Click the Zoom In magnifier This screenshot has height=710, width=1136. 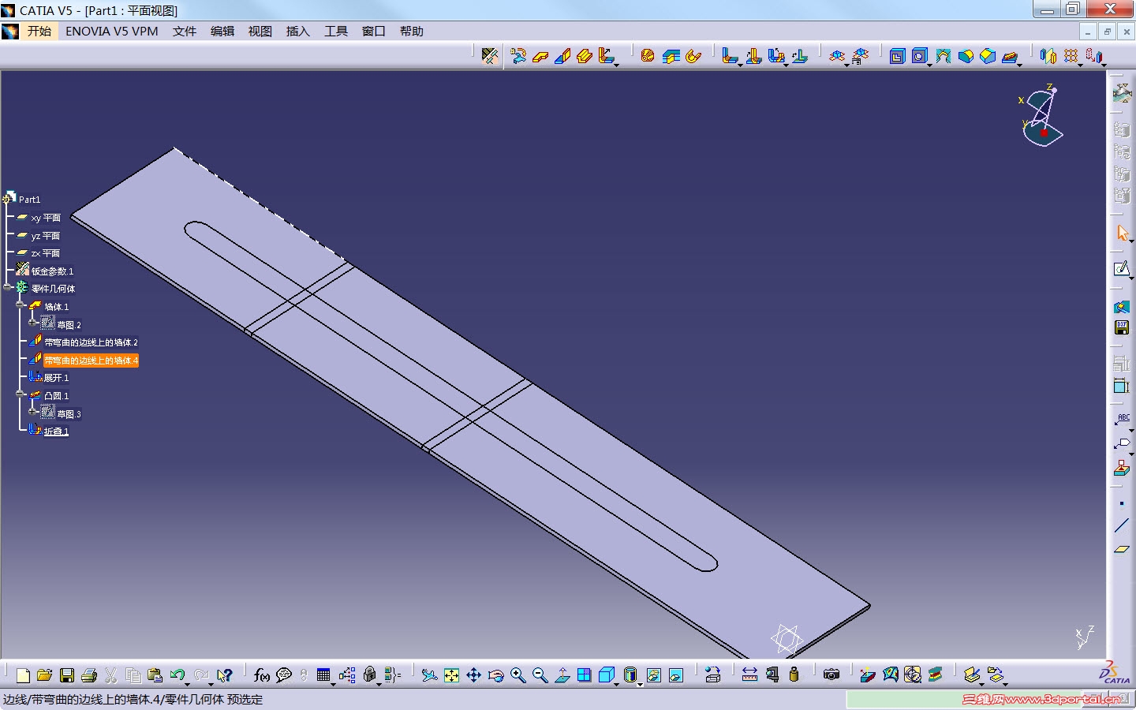click(x=518, y=674)
